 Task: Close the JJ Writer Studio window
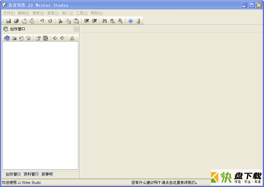point(259,5)
